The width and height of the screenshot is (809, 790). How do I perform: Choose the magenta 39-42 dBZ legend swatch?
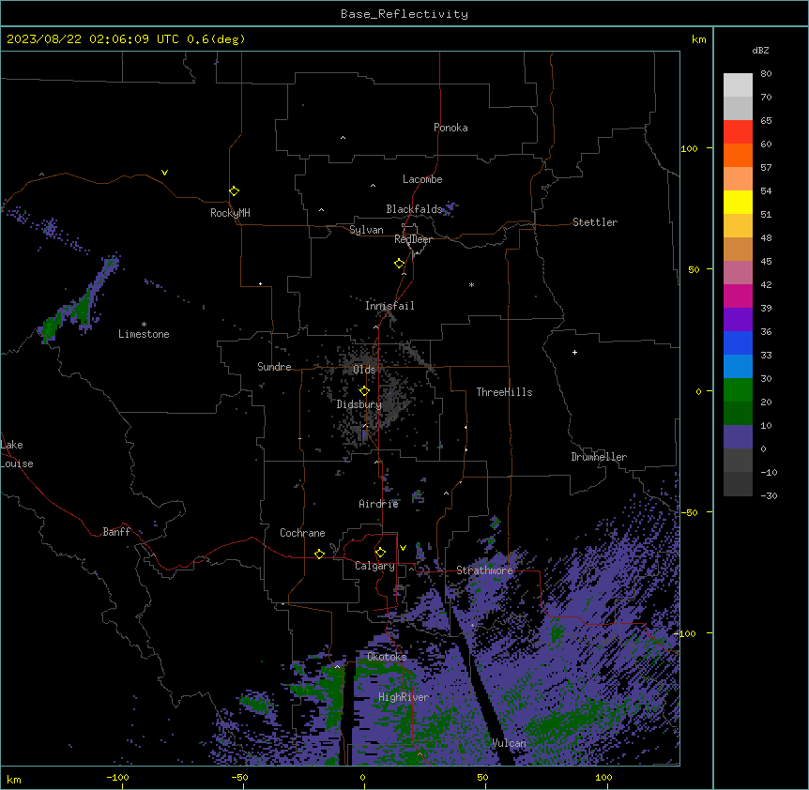[738, 296]
